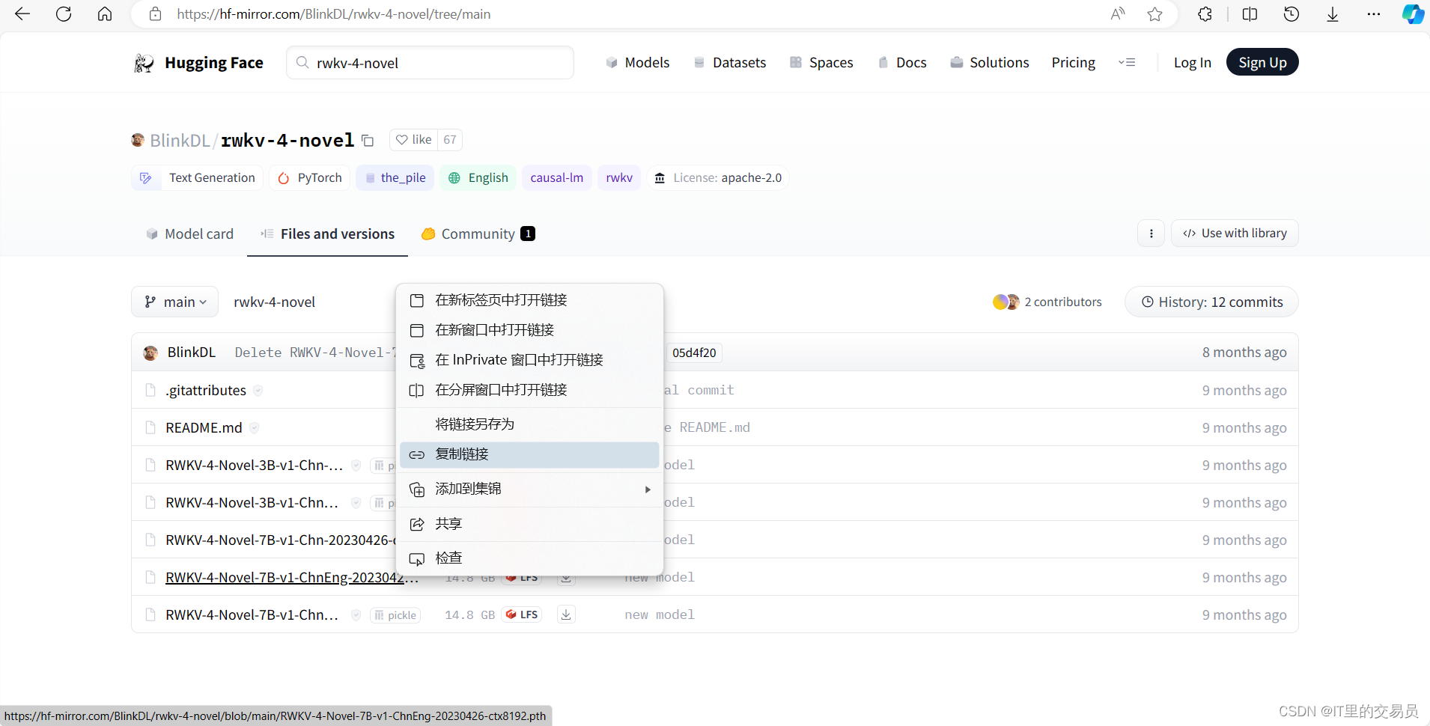Select the Datasets icon in the navbar
The image size is (1430, 726).
(x=701, y=63)
